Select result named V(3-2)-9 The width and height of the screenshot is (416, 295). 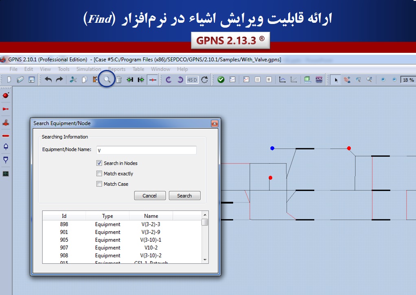[122, 232]
